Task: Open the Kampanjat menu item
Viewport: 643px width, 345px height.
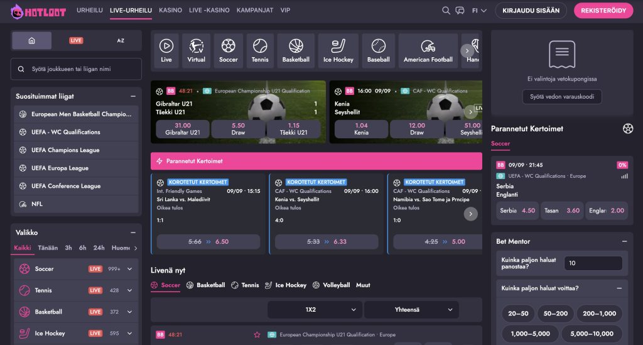Action: coord(255,10)
